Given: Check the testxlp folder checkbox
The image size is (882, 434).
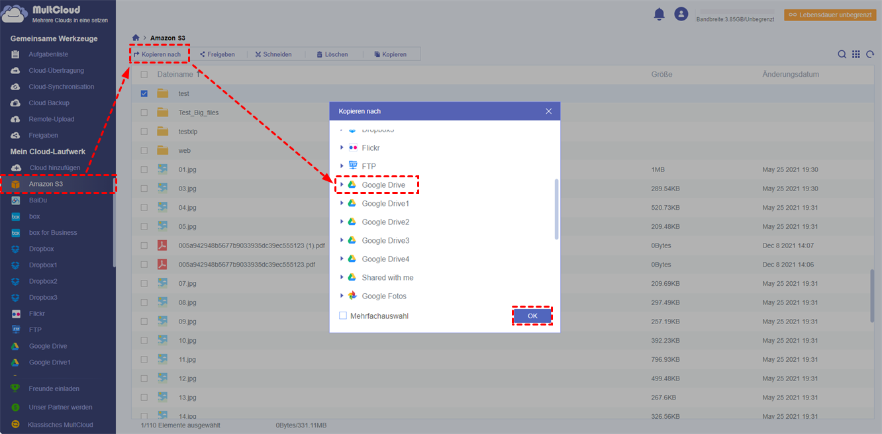Looking at the screenshot, I should (x=144, y=132).
